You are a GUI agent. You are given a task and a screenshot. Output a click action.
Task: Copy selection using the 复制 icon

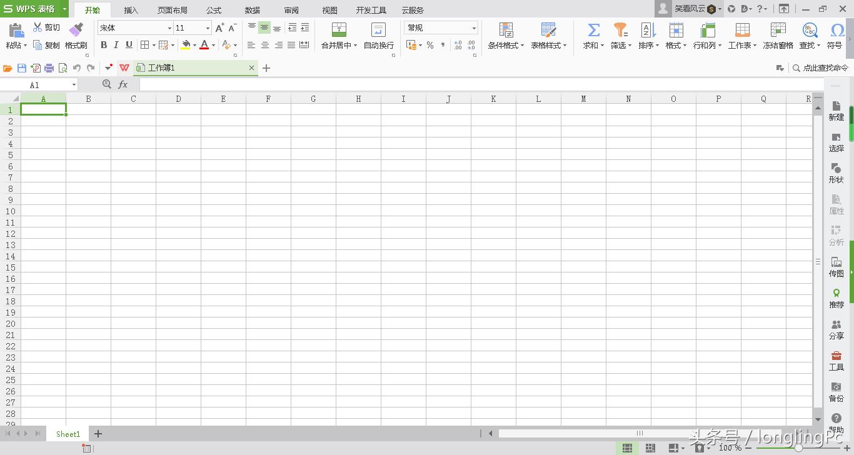[x=38, y=45]
